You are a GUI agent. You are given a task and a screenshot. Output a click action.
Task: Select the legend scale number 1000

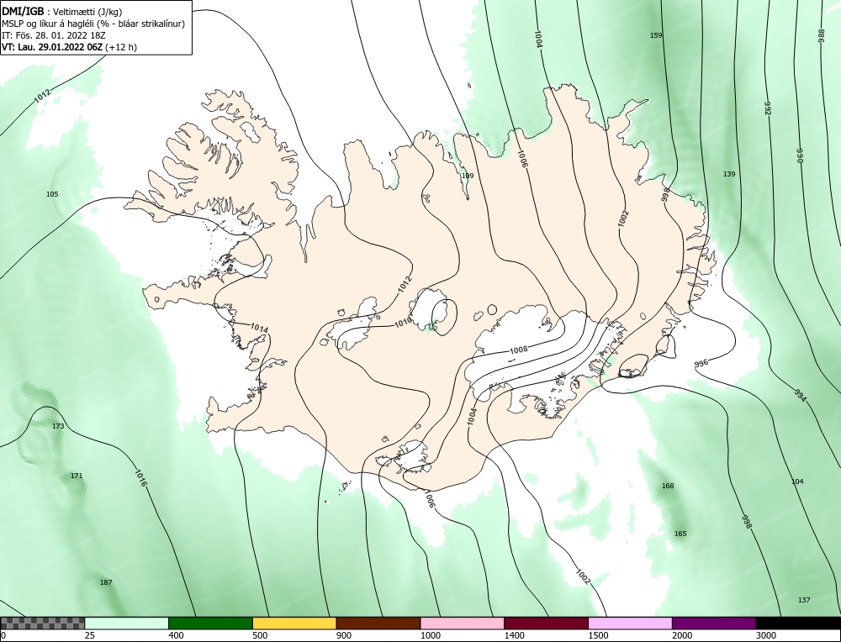pyautogui.click(x=430, y=635)
